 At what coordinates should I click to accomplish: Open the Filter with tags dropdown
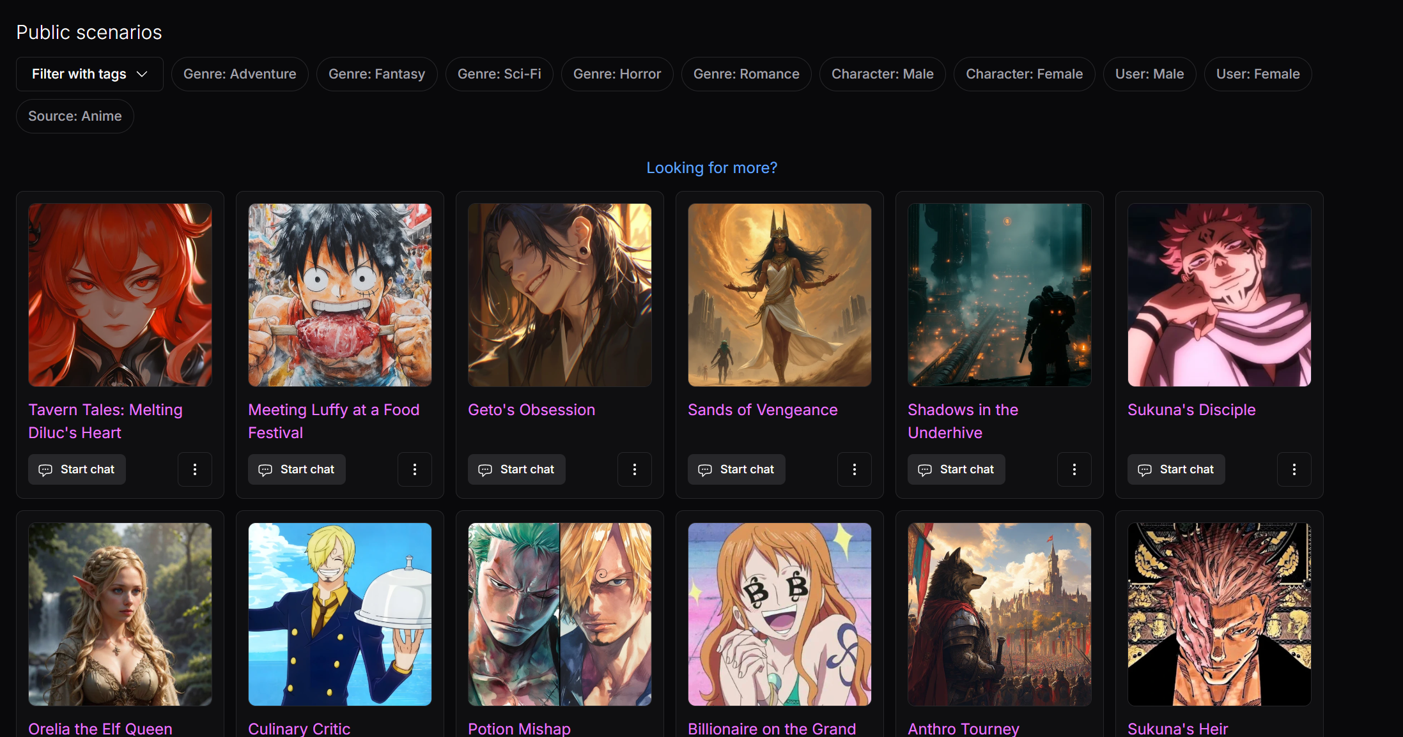click(x=89, y=74)
